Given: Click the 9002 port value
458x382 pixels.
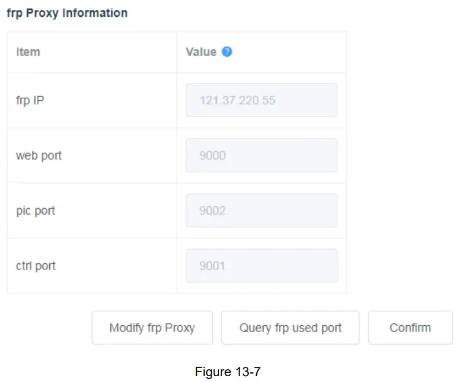Looking at the screenshot, I should tap(212, 210).
